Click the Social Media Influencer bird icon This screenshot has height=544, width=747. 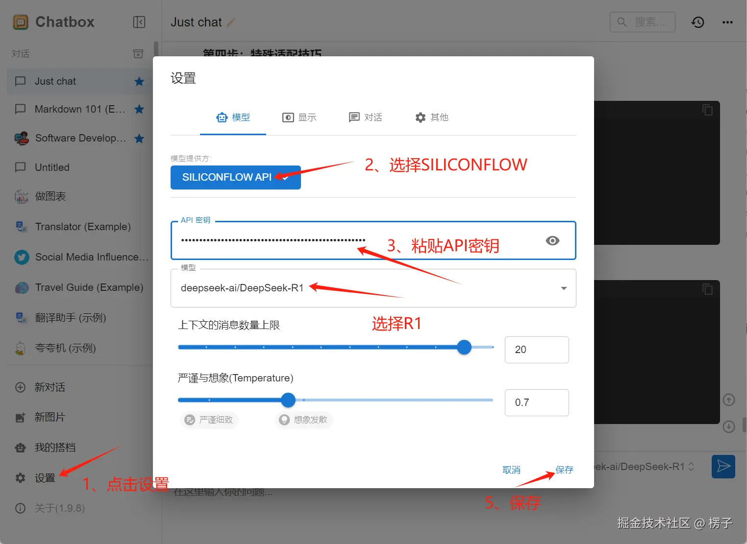tap(22, 257)
